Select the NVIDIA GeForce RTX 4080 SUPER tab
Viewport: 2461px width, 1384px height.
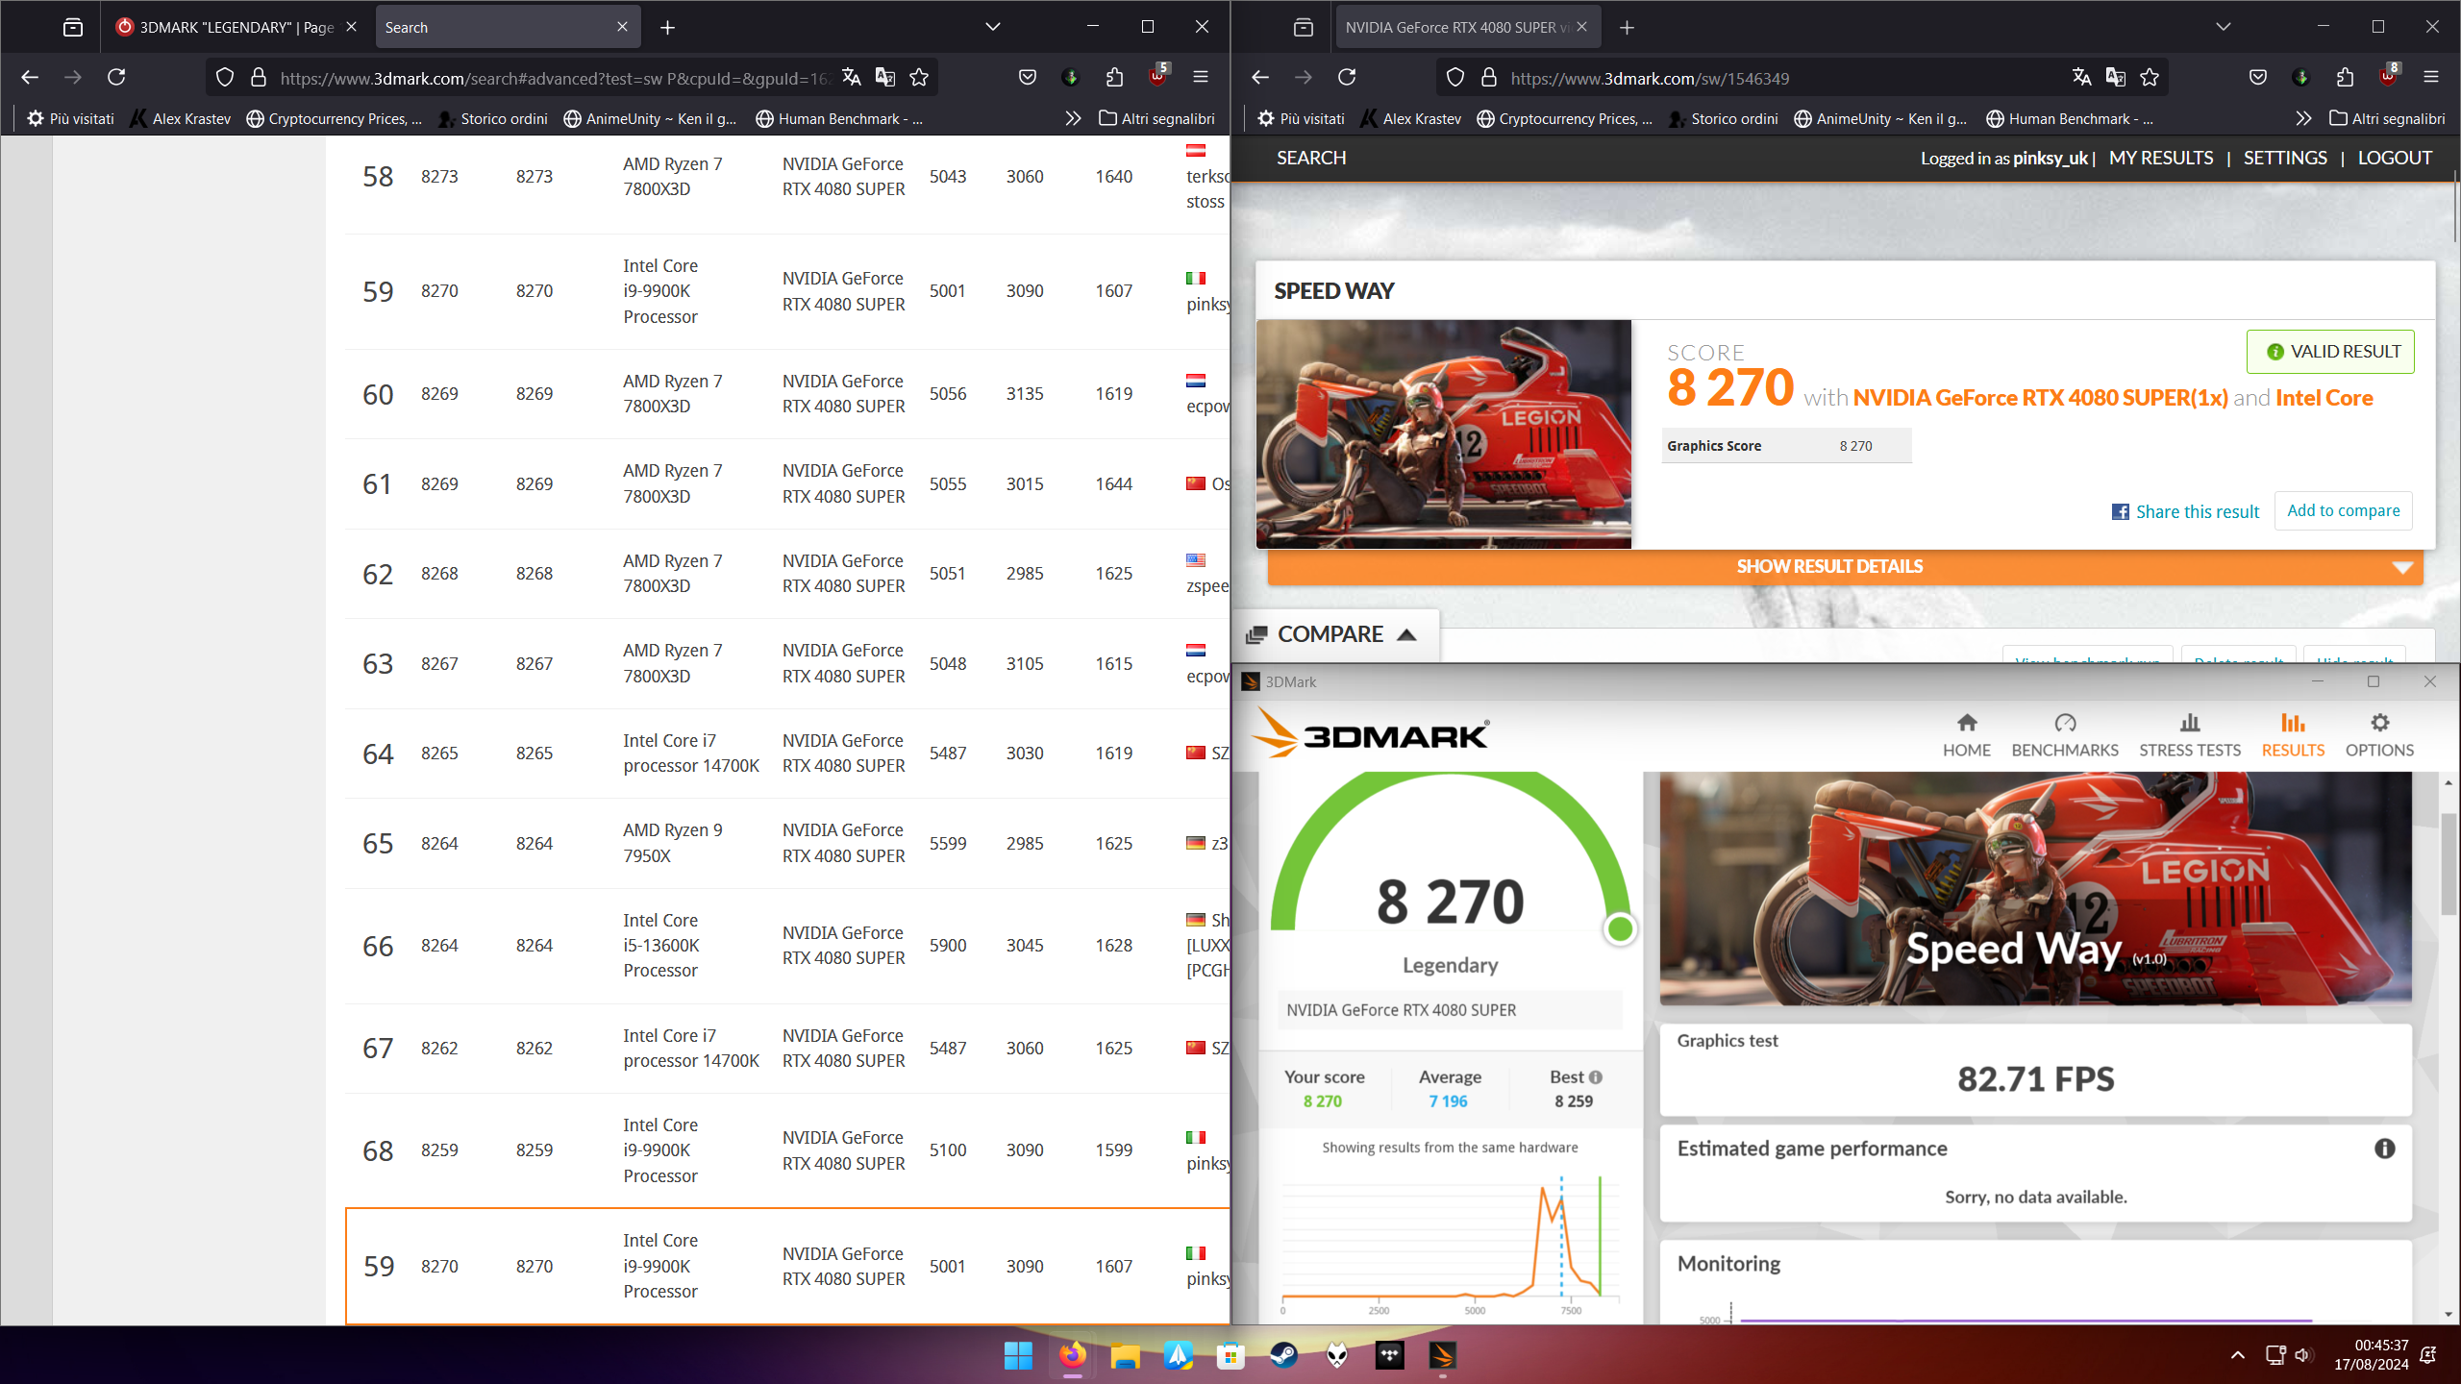pos(1467,27)
